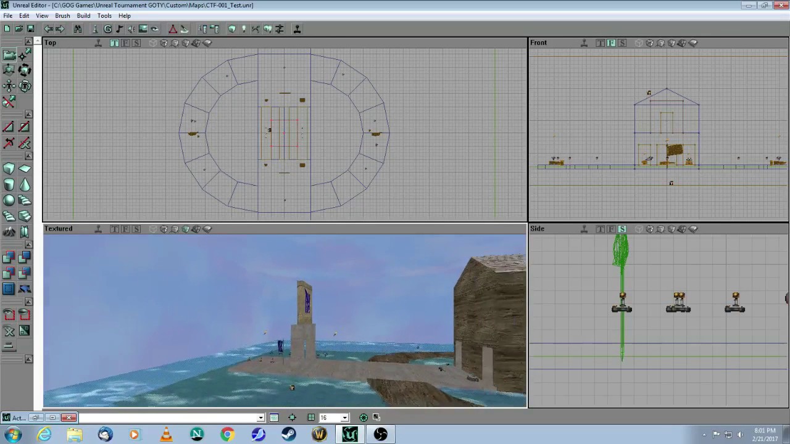Click the Add Special Brush button

[9, 289]
